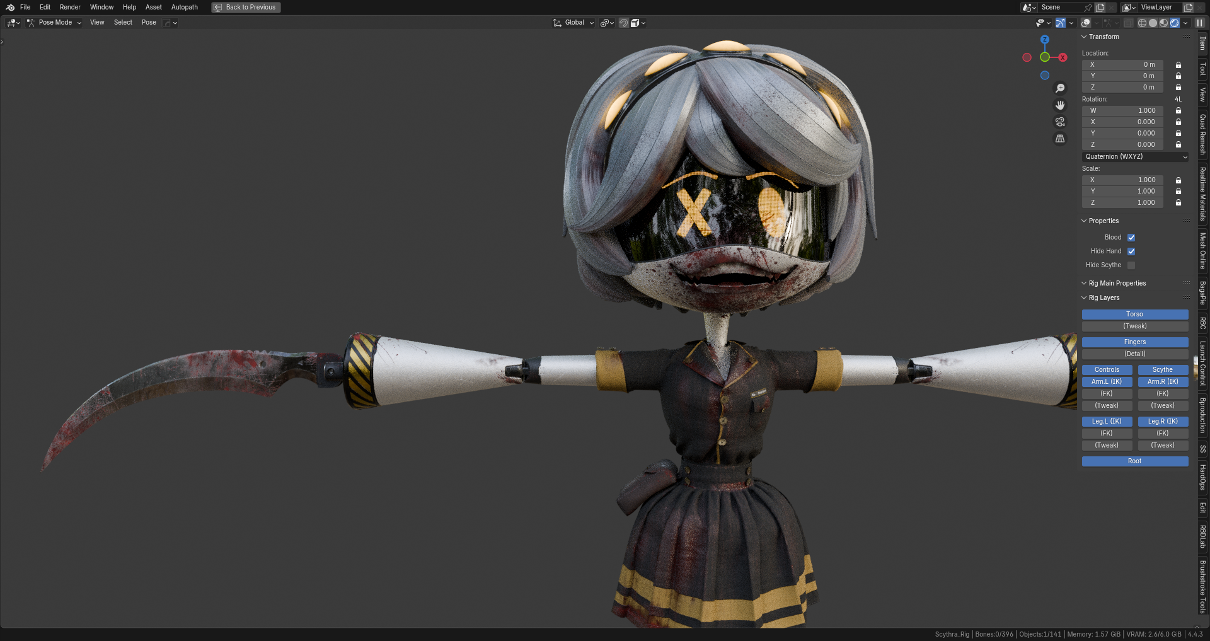Collapse the Rig Layers panel

tap(1085, 298)
